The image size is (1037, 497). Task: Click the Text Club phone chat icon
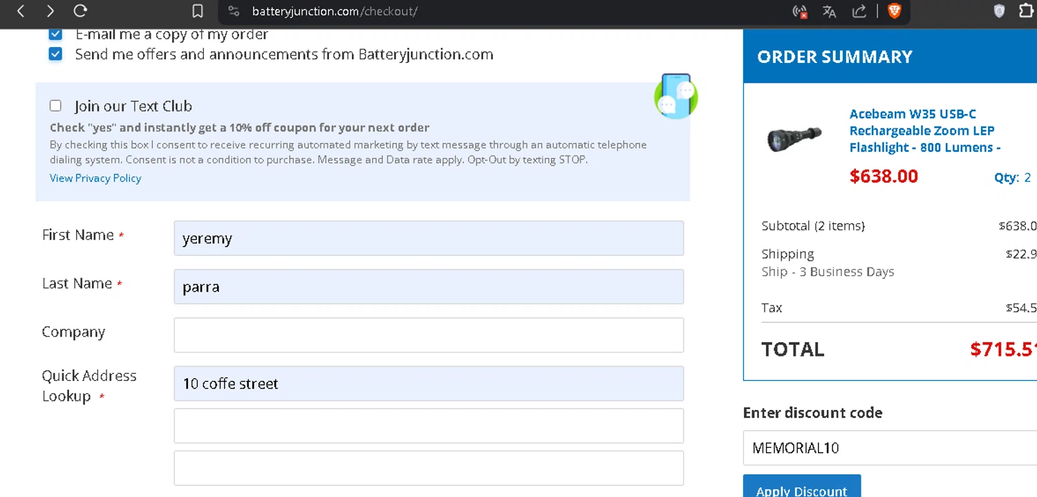point(676,96)
